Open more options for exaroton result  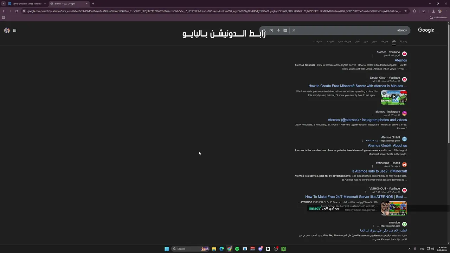pyautogui.click(x=373, y=226)
